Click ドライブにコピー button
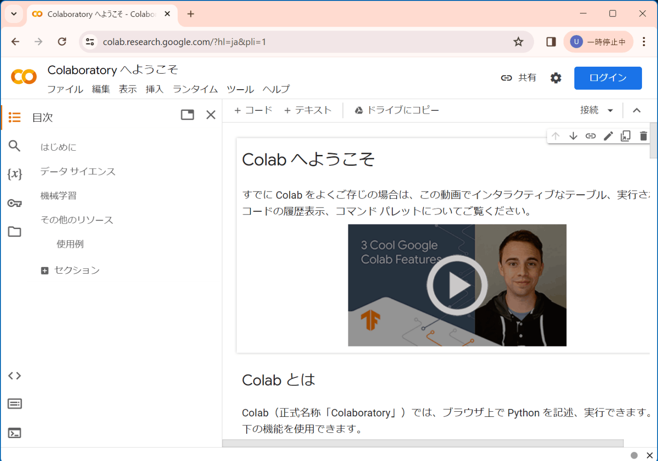Image resolution: width=658 pixels, height=461 pixels. point(397,110)
